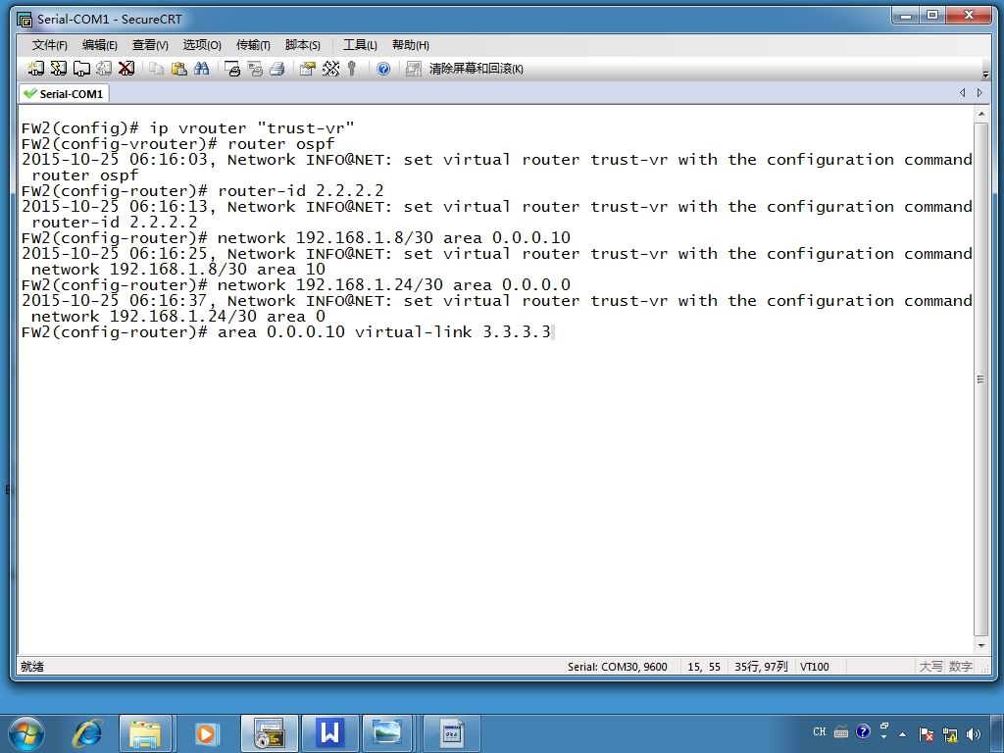Open Windows Explorer folder in taskbar
Viewport: 1004px width, 753px height.
145,733
